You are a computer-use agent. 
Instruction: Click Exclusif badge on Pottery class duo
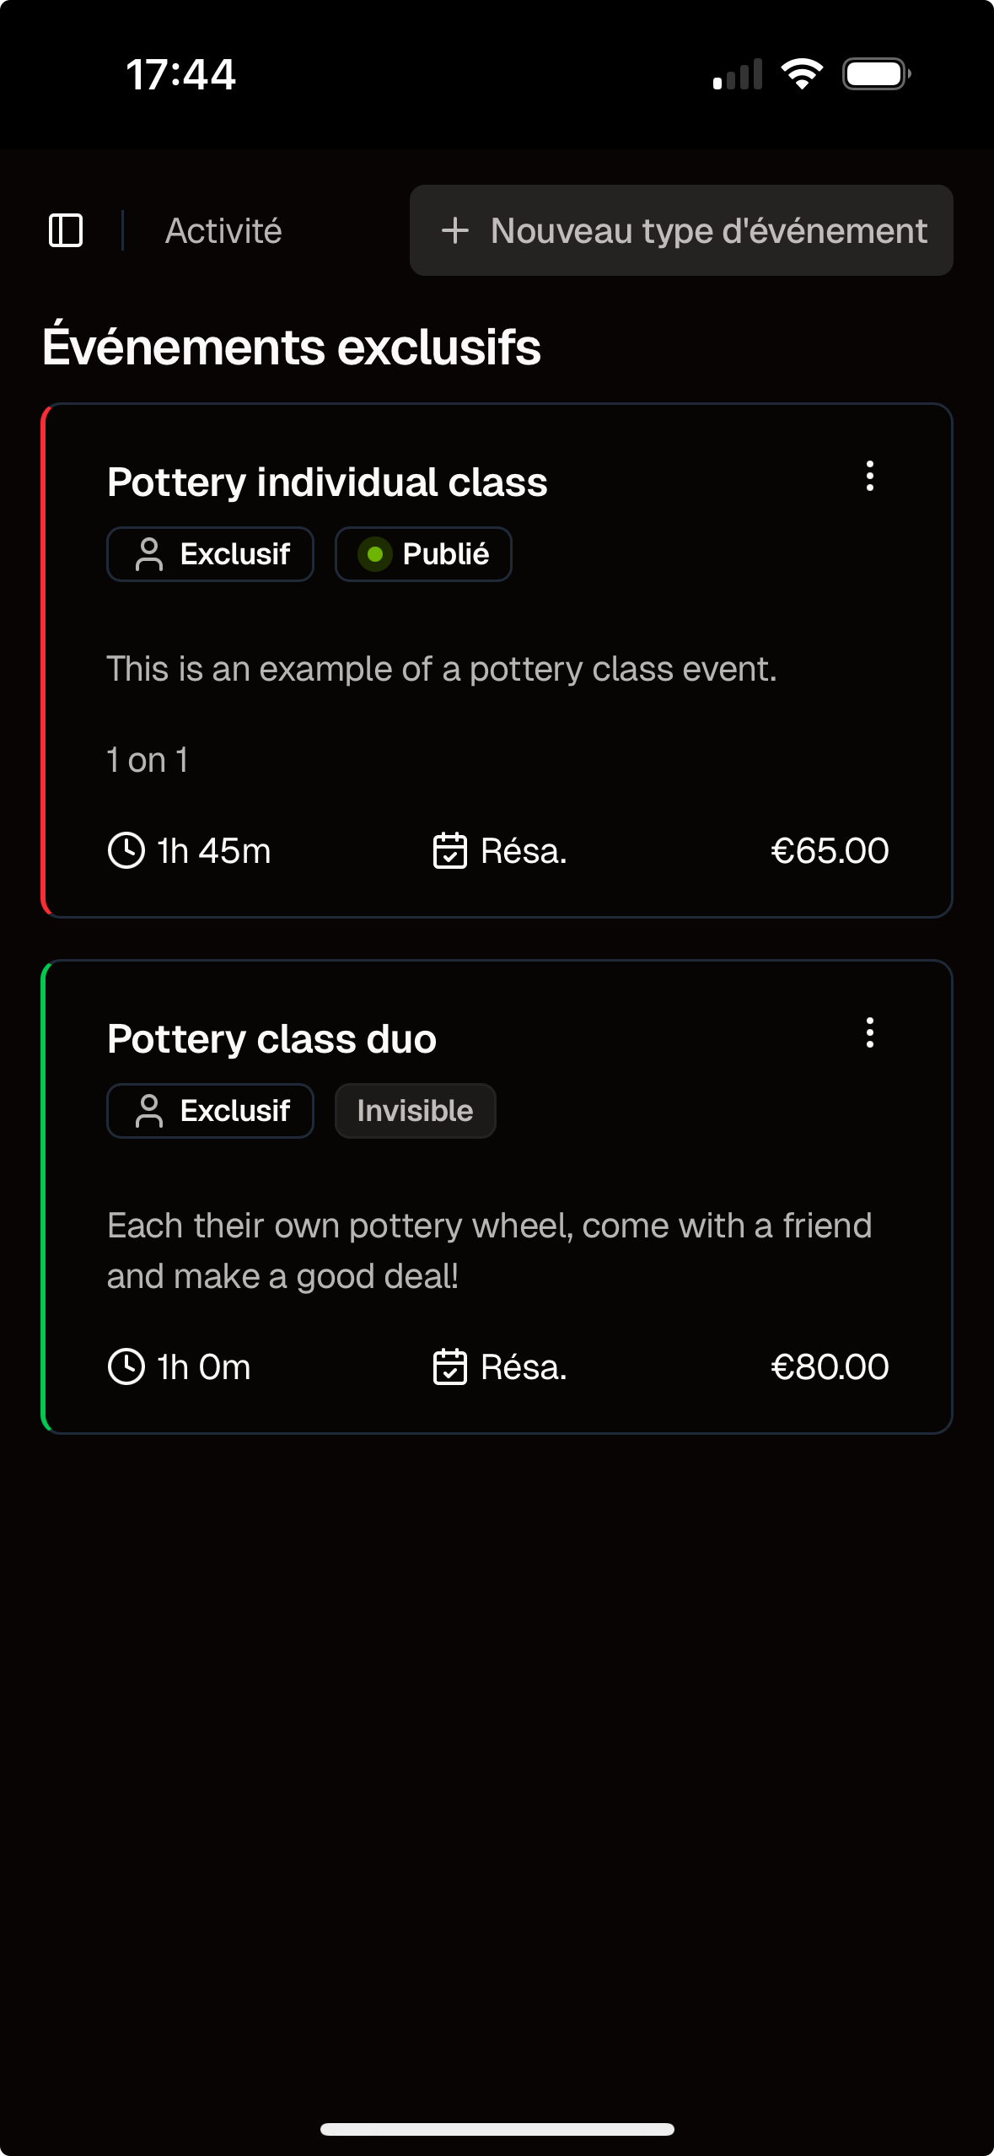click(211, 1111)
